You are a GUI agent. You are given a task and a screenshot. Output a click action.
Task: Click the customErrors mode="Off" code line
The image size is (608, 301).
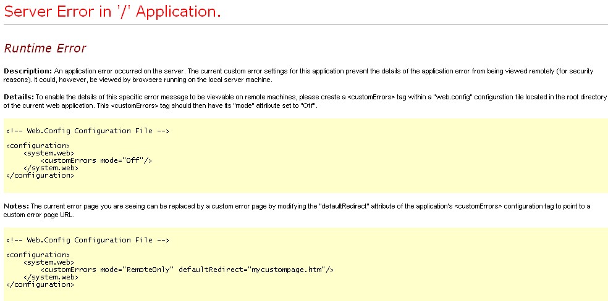pos(96,160)
